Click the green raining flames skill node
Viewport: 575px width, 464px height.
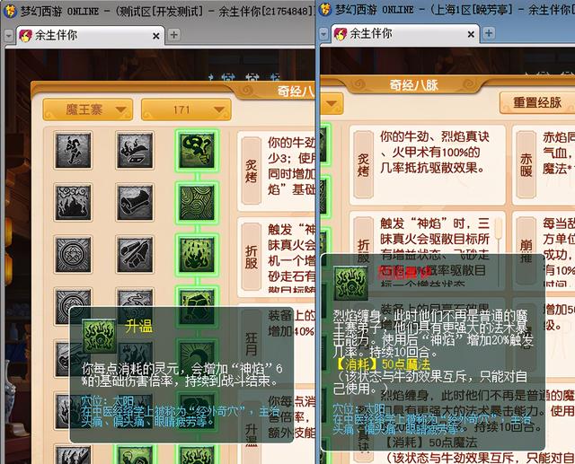point(197,255)
